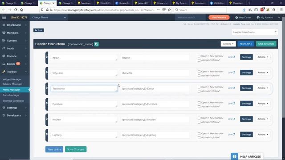This screenshot has width=285, height=160.
Task: Click the browser home icon
Action: click(x=22, y=10)
